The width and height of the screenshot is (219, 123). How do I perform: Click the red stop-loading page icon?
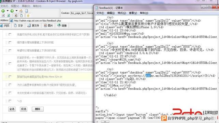(x=3, y=15)
